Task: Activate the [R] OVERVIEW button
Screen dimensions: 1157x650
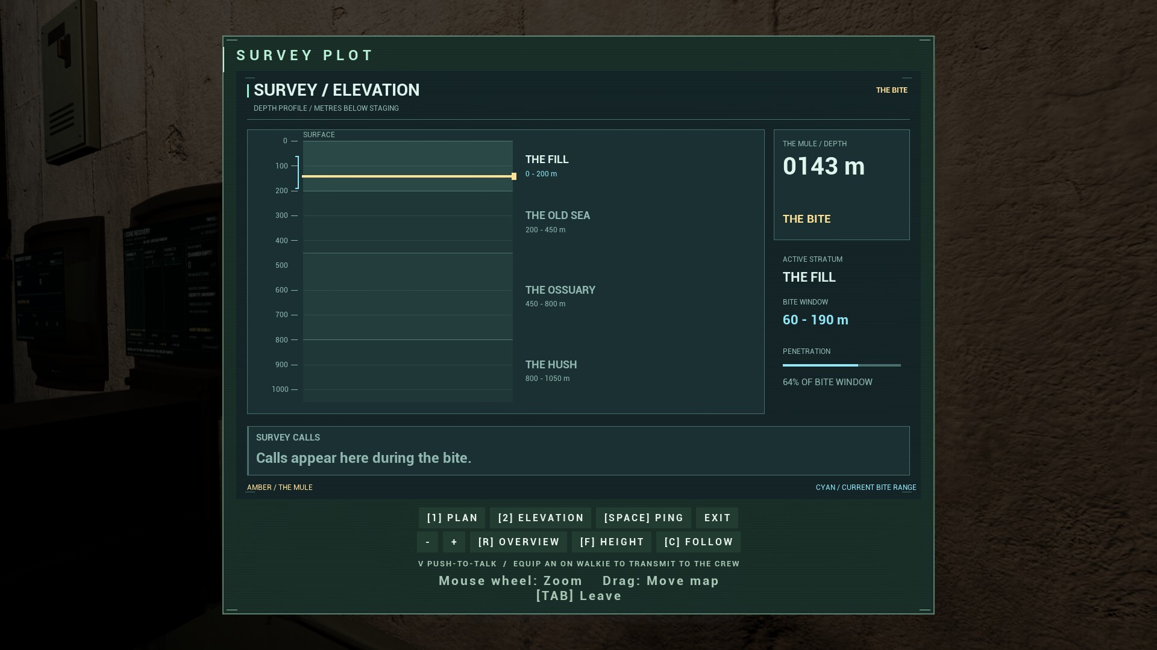Action: [x=519, y=542]
